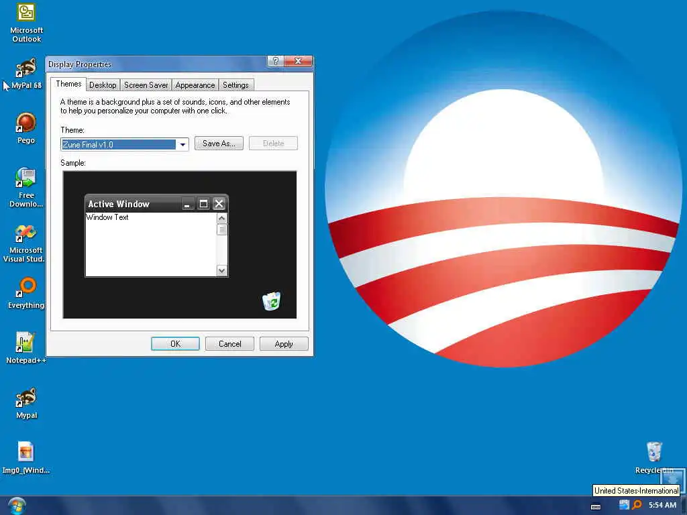Click the keyboard layout tray icon
This screenshot has height=515, width=687.
coord(596,507)
